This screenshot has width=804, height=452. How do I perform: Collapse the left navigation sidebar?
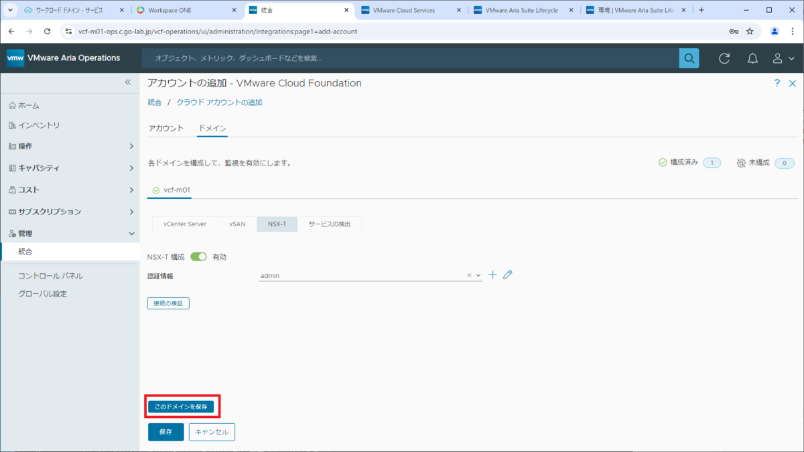coord(128,82)
